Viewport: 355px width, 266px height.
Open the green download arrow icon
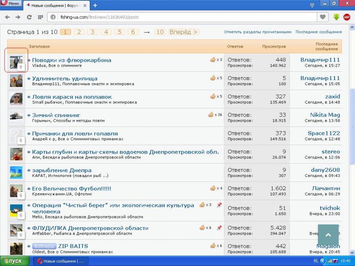point(336,17)
